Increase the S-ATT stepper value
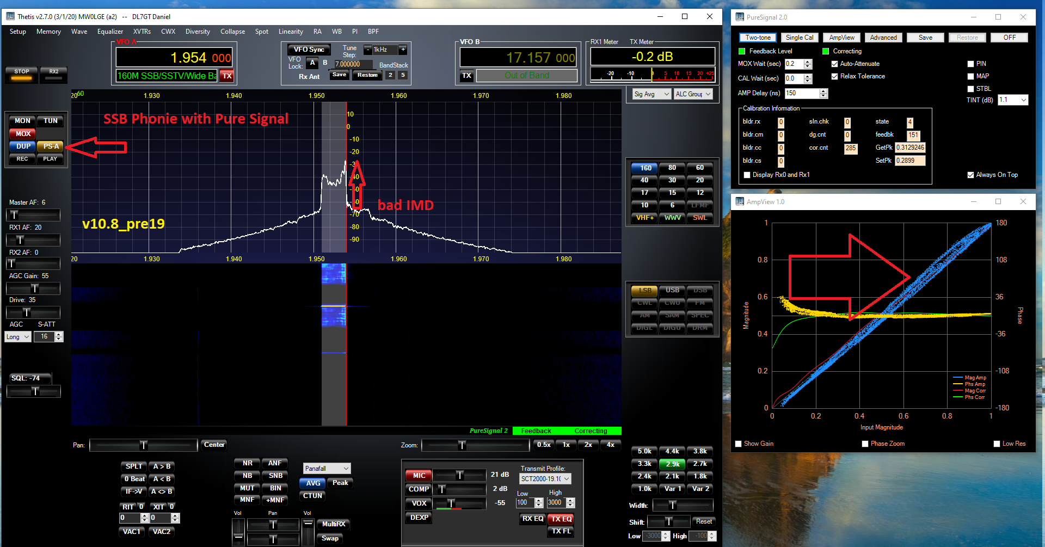 pos(59,334)
